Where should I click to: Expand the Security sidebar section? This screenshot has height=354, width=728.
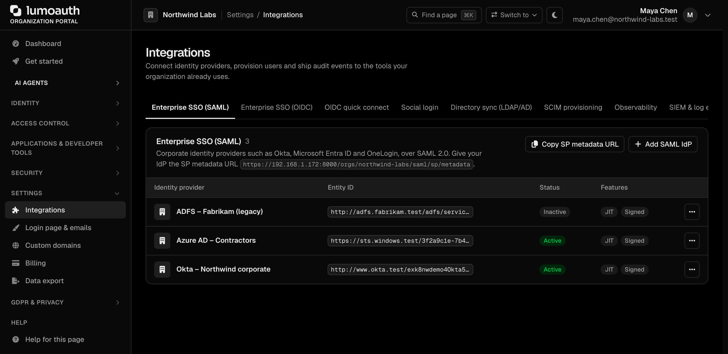tap(65, 173)
